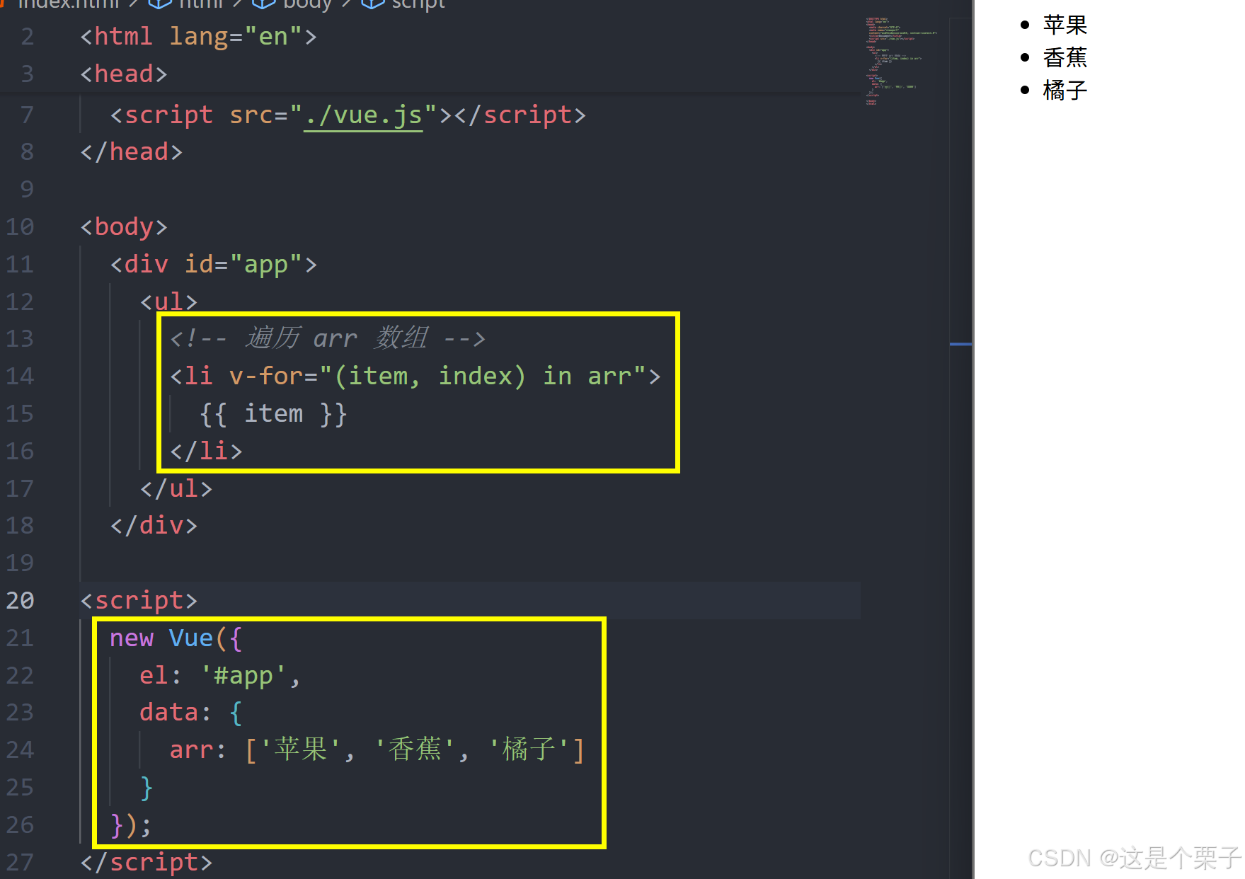Screen dimensions: 1245x879
Task: Click the {{ item }} interpolation text
Action: [x=273, y=413]
